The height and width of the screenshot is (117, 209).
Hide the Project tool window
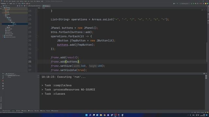tap(27, 6)
